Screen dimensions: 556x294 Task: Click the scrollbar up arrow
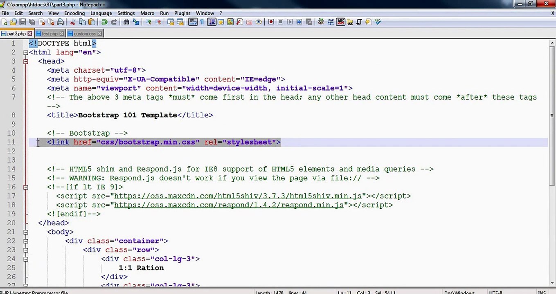pos(551,42)
